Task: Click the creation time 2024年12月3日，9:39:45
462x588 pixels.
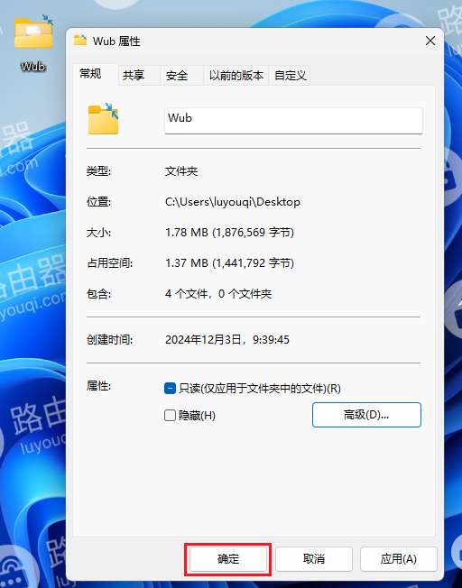Action: (x=227, y=340)
